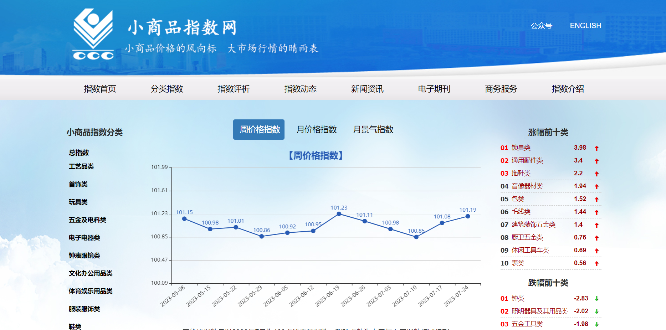Click the up arrow next to 通用配件类
Viewport: 666px width, 330px height.
click(x=597, y=160)
